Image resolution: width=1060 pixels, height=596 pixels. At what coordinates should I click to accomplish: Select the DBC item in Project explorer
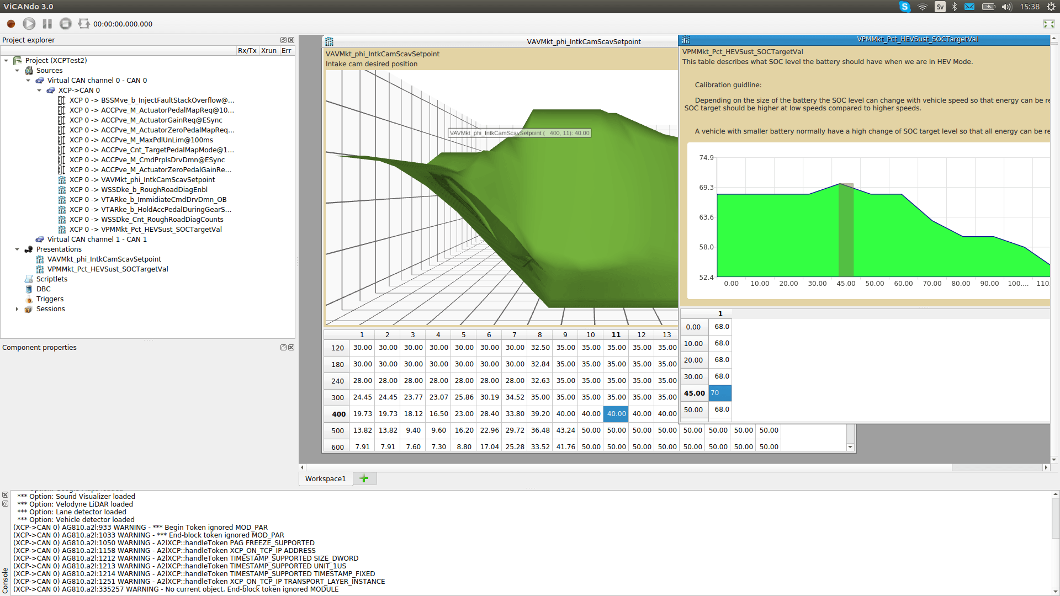[43, 289]
